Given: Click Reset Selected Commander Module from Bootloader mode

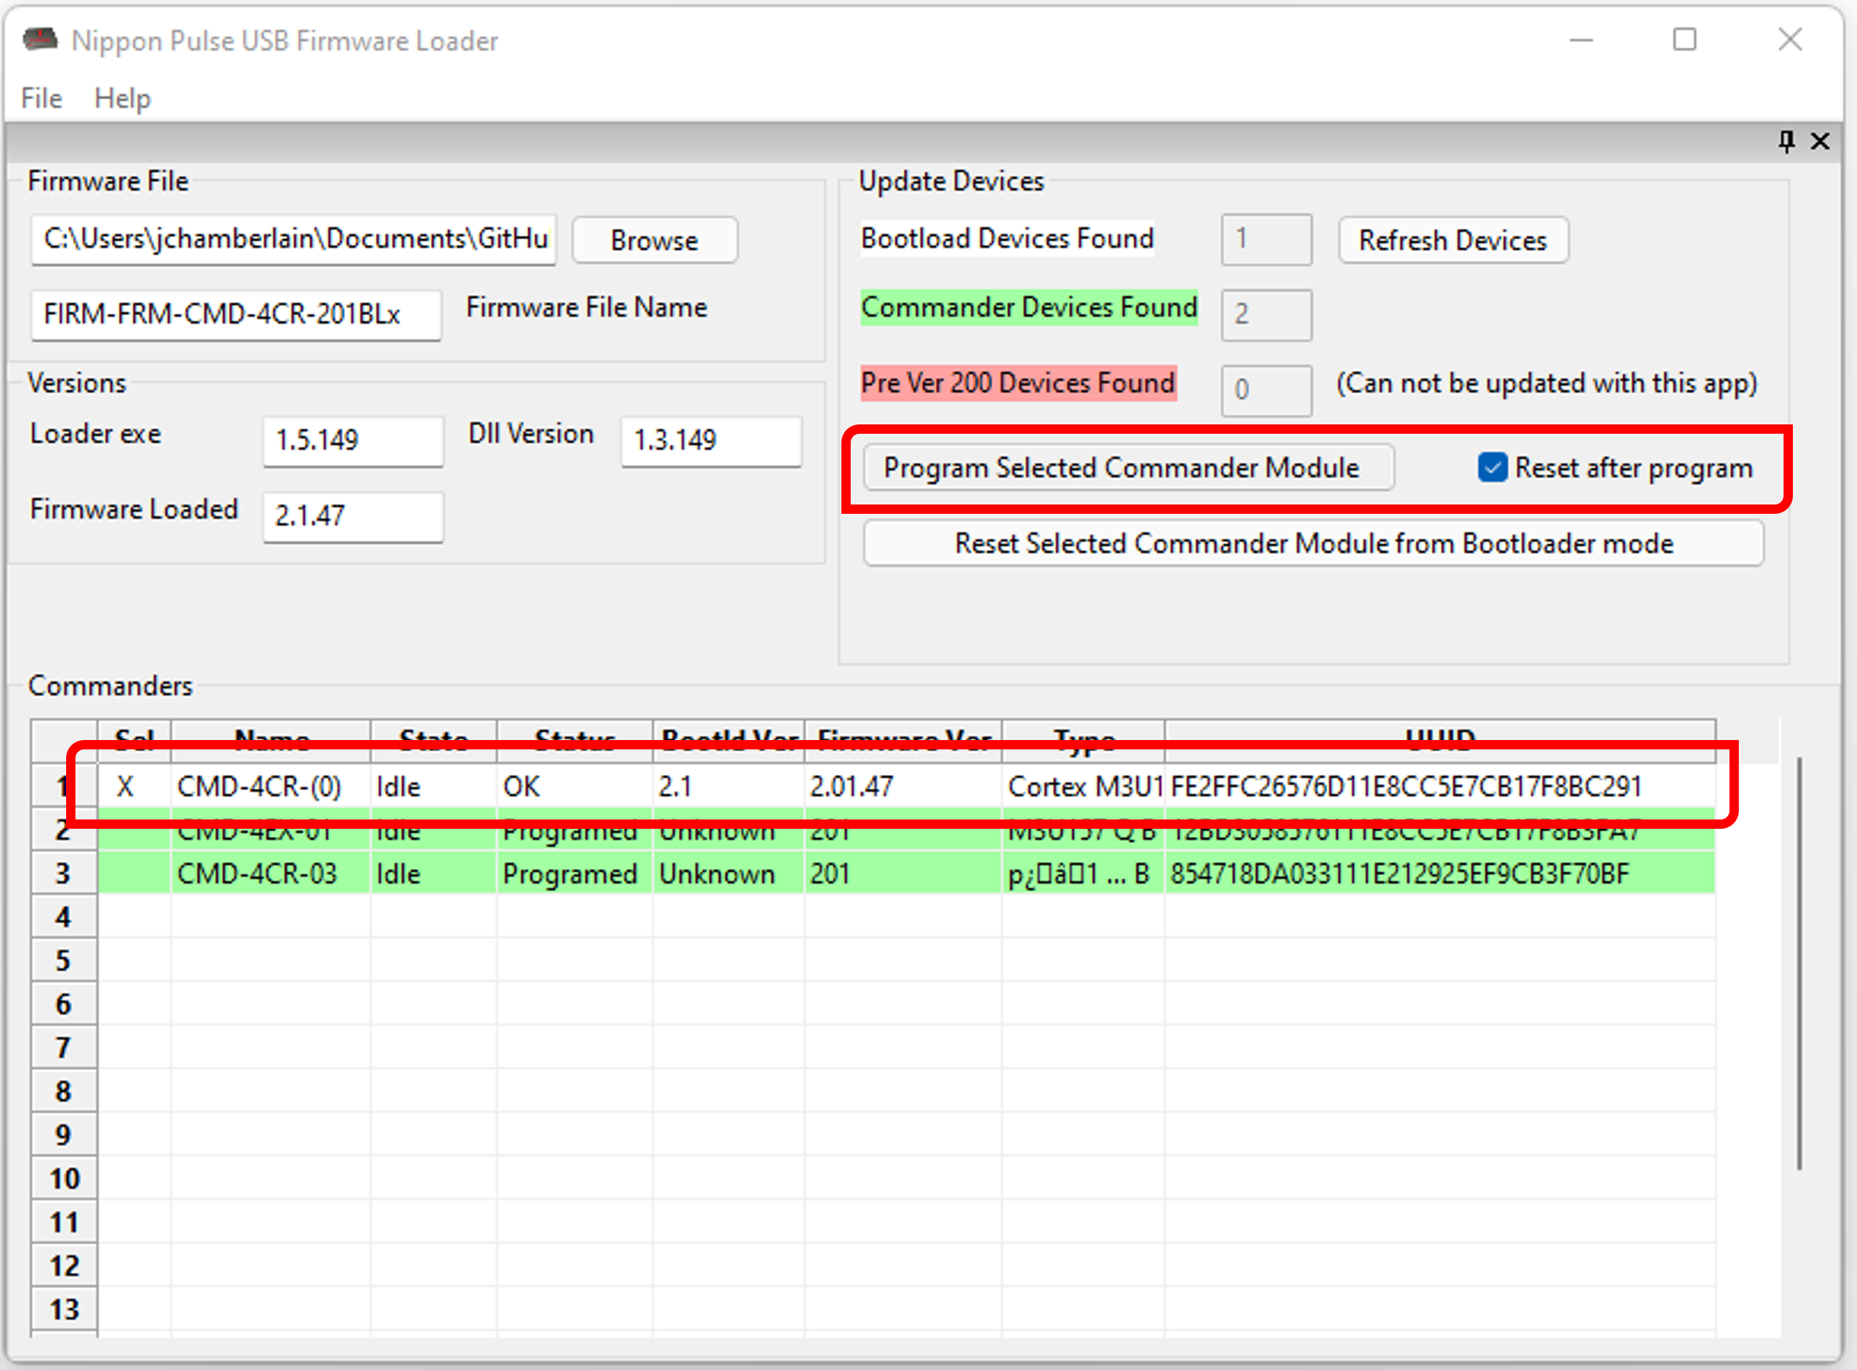Looking at the screenshot, I should coord(1313,543).
